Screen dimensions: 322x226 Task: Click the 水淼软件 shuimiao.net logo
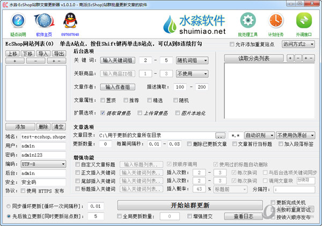194,24
